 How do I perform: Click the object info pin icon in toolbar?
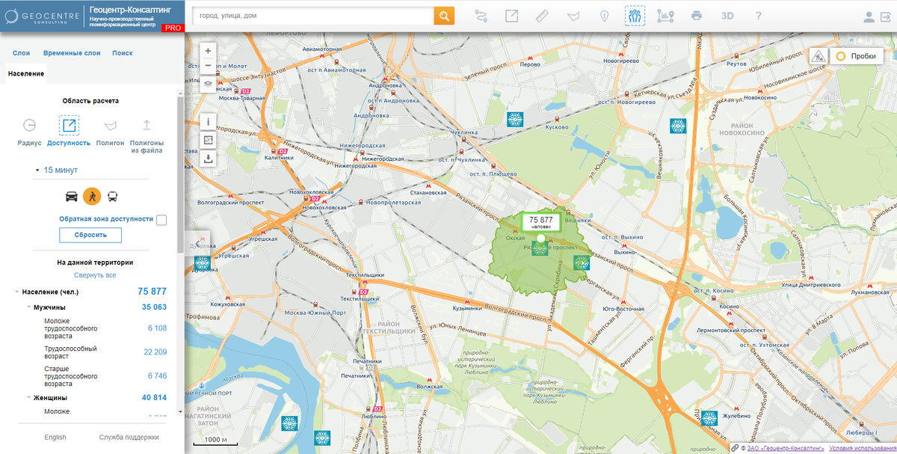[604, 16]
